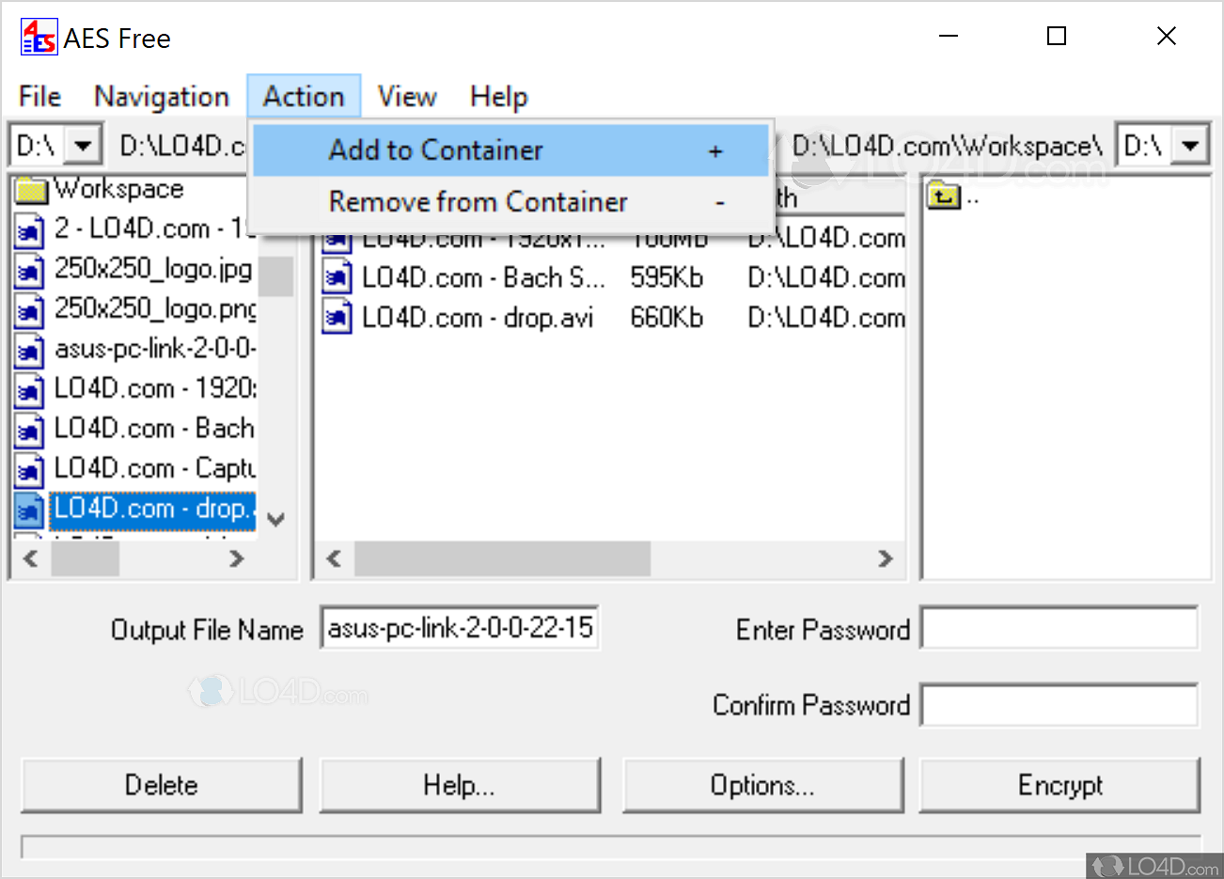
Task: Open the View menu
Action: coord(406,96)
